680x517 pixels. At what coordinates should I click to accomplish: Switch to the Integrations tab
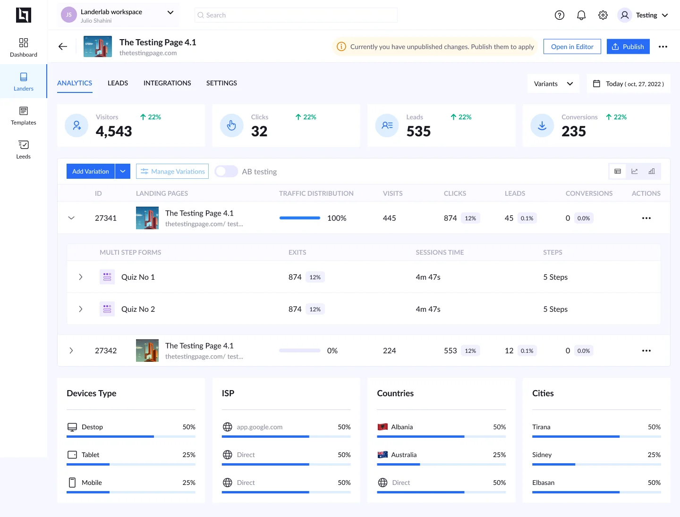(x=167, y=83)
